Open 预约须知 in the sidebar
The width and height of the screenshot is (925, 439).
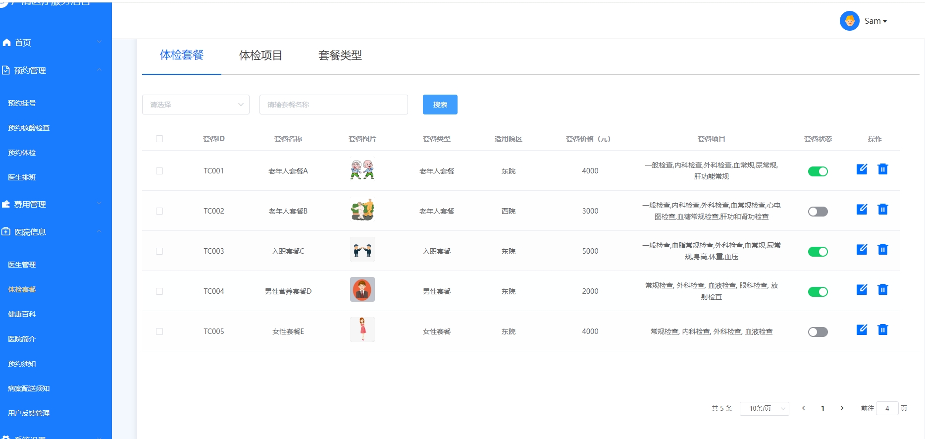tap(22, 364)
